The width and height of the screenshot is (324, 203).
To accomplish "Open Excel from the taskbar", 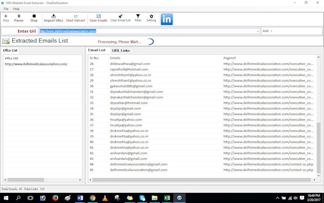I will [167, 198].
